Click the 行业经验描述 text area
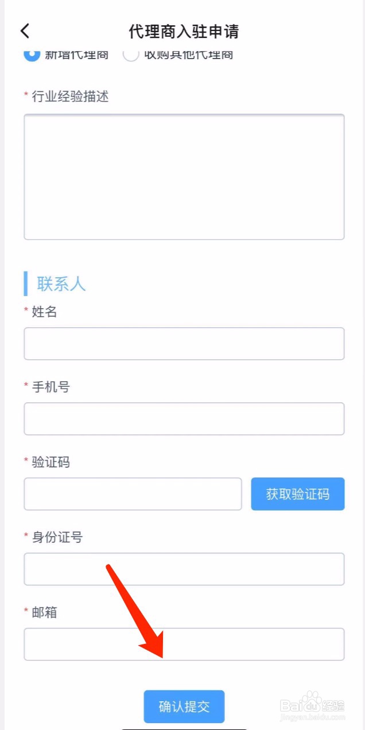 (184, 177)
